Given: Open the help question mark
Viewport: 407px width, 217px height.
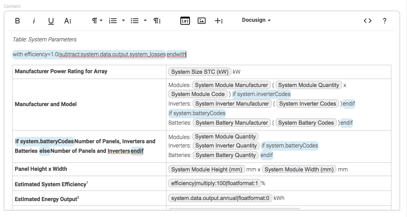Looking at the screenshot, I should click(384, 21).
